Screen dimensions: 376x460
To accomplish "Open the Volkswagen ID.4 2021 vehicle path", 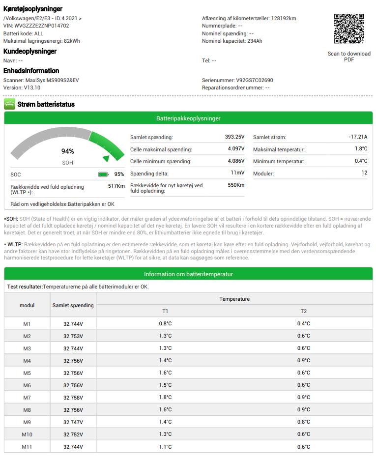I will (x=42, y=18).
